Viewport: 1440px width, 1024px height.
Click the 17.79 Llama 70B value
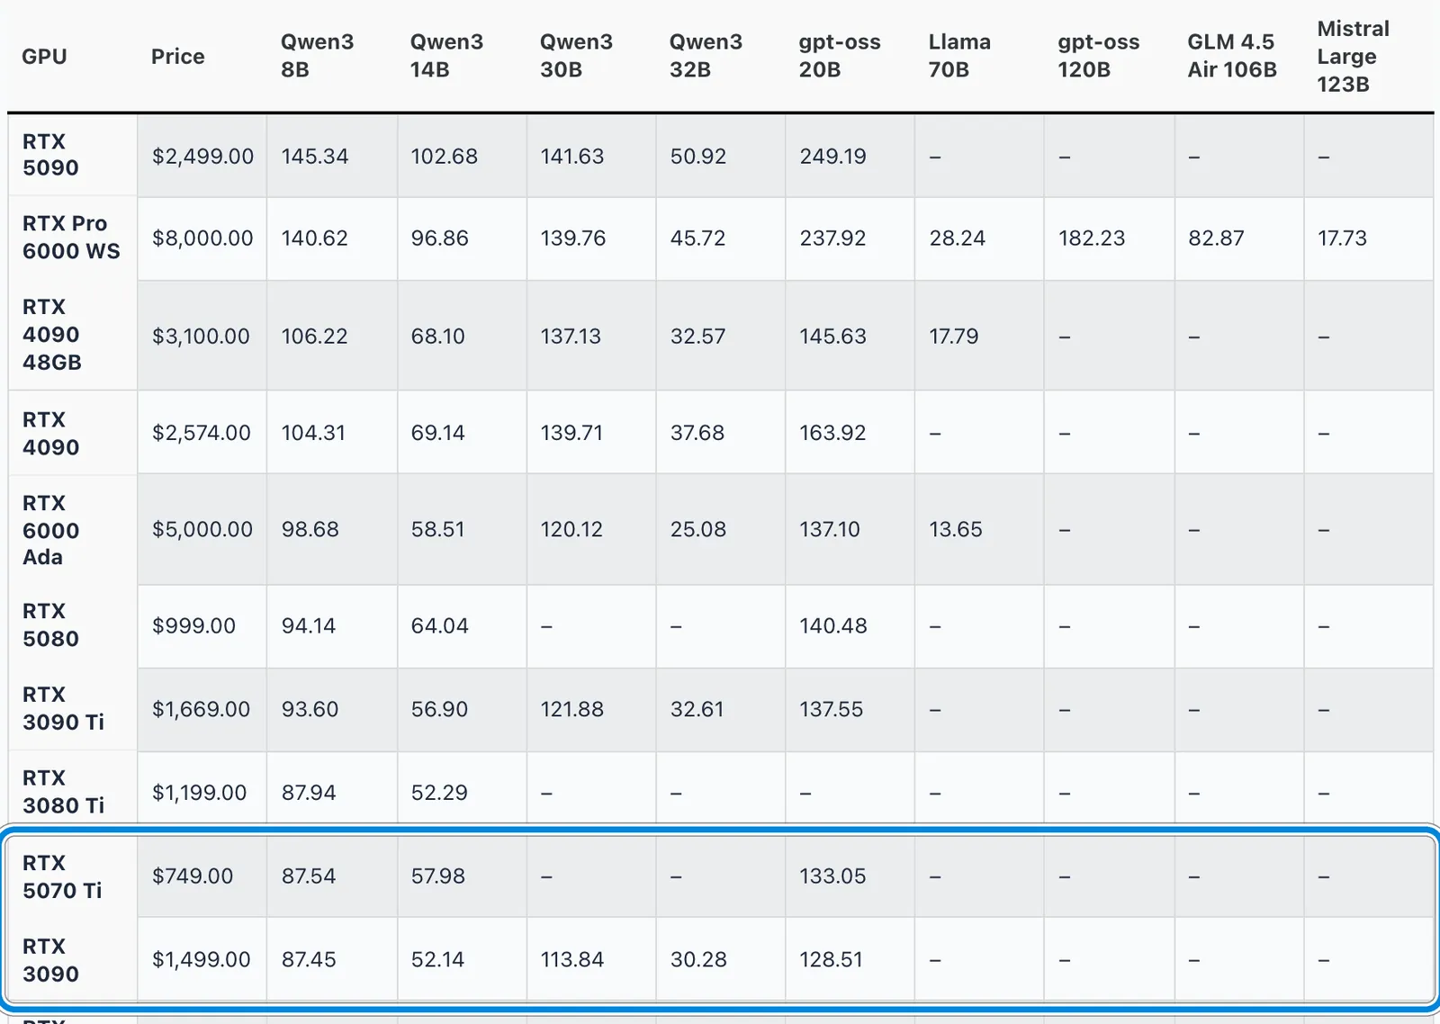953,337
